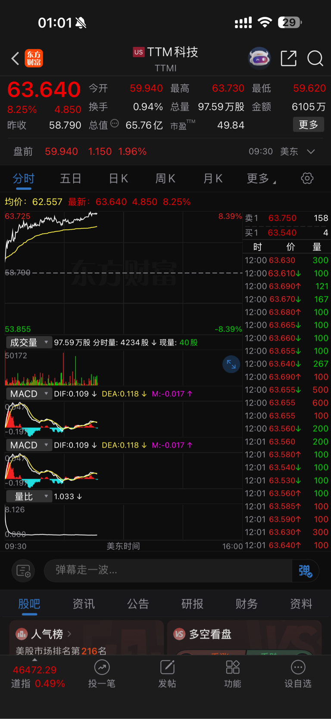Open the 资讯 tab

(84, 604)
